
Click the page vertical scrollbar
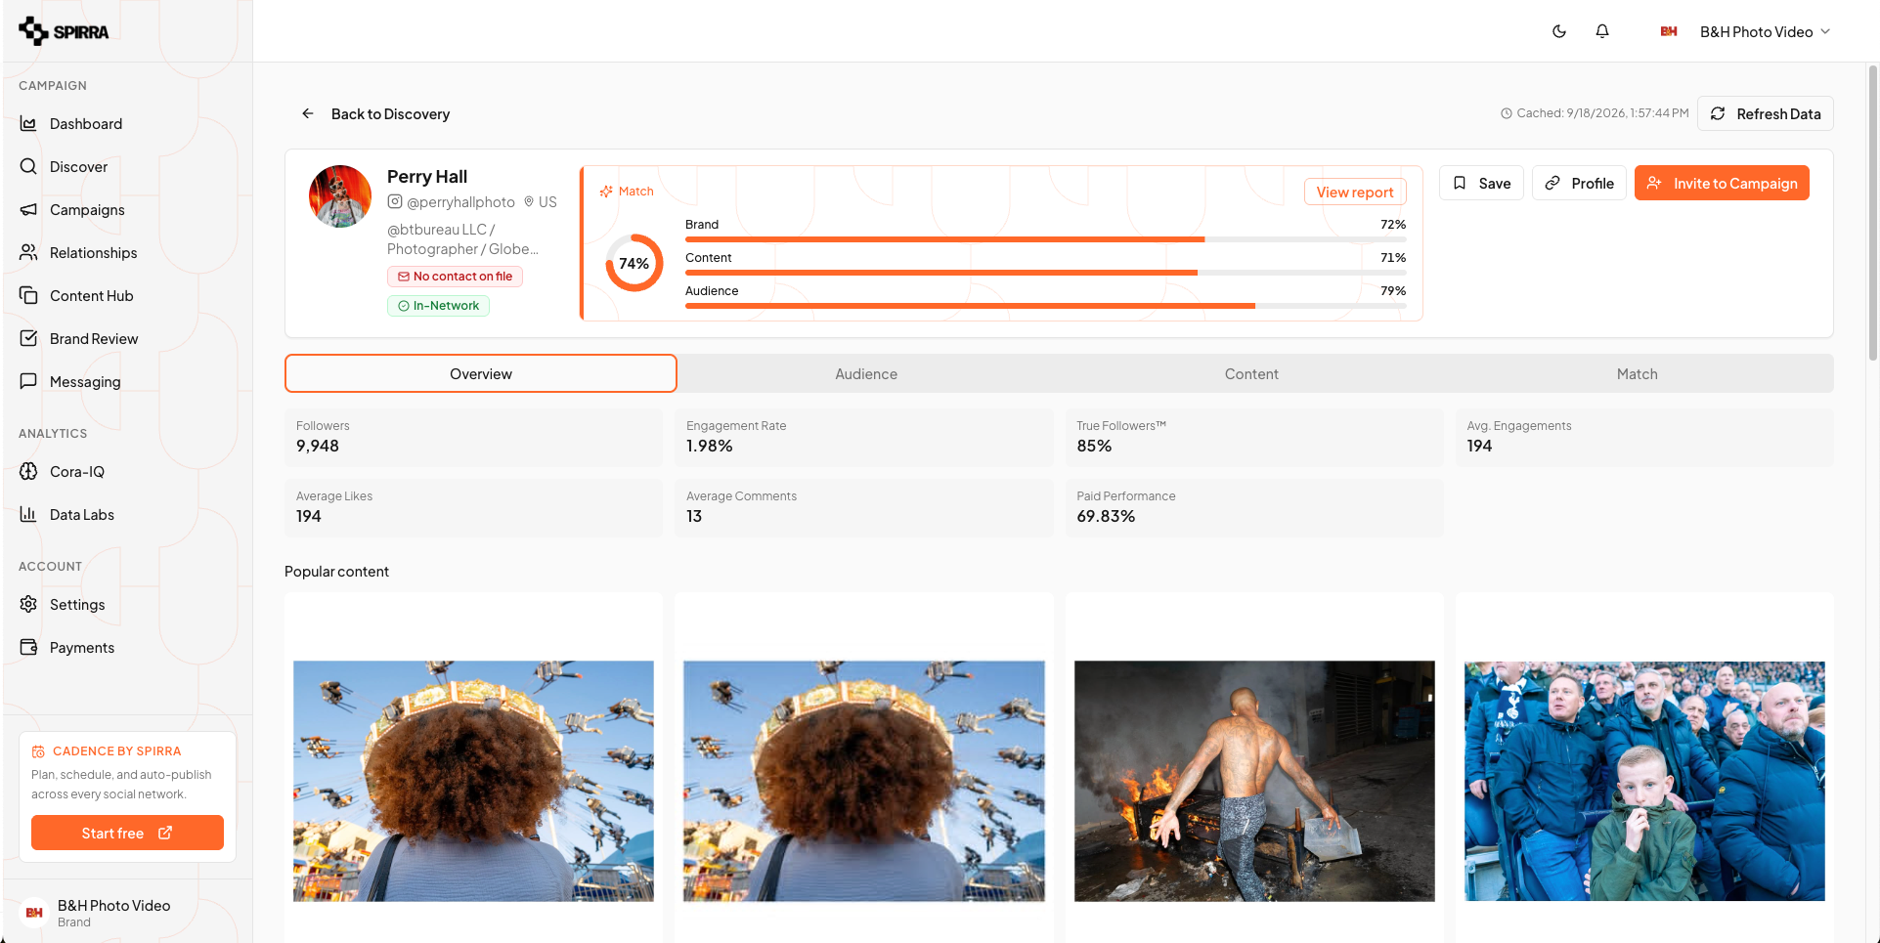coord(1873,213)
